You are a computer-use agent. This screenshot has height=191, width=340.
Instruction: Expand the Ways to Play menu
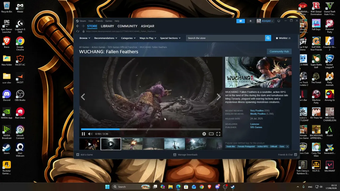click(x=148, y=38)
